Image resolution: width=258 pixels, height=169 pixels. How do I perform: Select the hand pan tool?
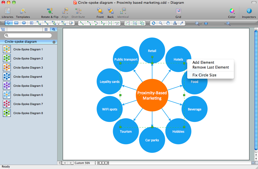click(x=168, y=23)
